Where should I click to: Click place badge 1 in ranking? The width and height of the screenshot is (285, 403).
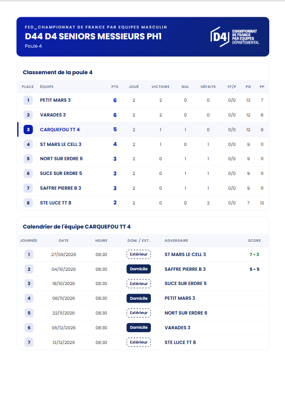click(x=28, y=100)
